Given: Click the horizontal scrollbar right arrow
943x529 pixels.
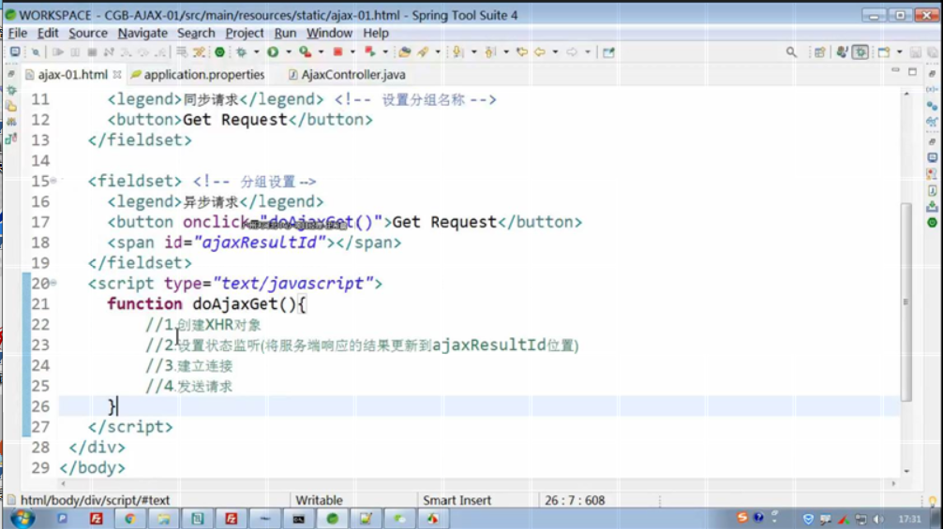Looking at the screenshot, I should (x=893, y=483).
